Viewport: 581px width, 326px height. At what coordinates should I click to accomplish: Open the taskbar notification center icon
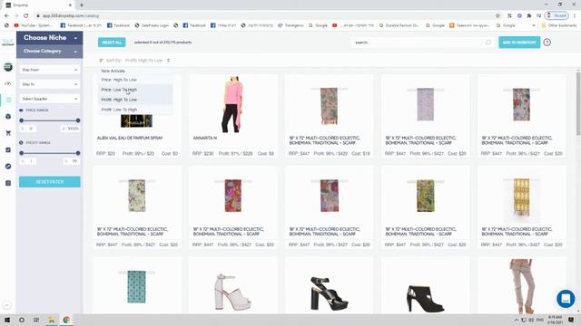(571, 320)
